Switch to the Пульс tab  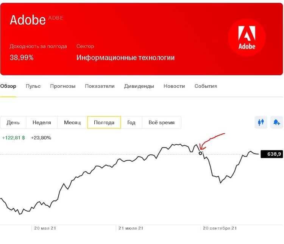(33, 86)
